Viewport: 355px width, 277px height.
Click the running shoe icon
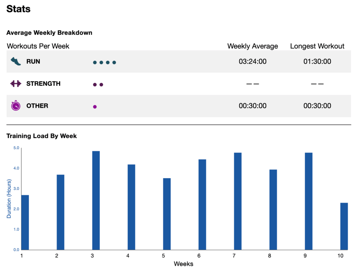coord(16,62)
